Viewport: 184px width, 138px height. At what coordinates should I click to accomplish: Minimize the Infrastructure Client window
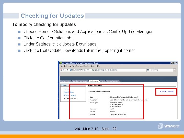(171, 63)
